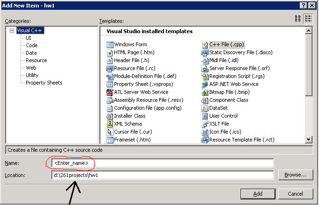The image size is (319, 205).
Task: Open the dialog help button
Action: [x=303, y=5]
